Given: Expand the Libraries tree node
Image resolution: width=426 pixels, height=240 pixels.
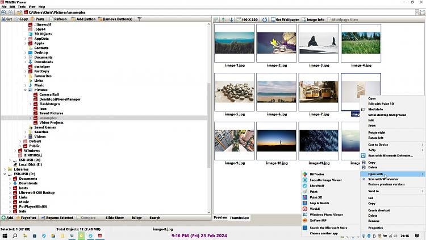Looking at the screenshot, I should (x=5, y=169).
